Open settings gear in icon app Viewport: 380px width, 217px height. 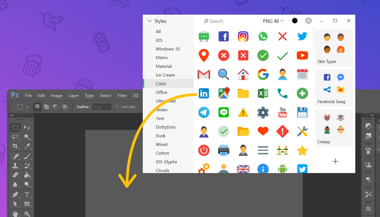[x=308, y=21]
